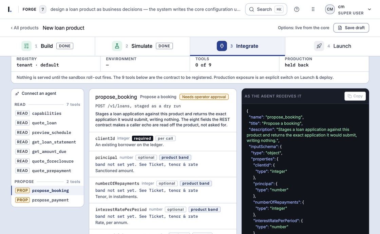
Task: Click the Connect an agent plug icon
Action: (x=17, y=94)
